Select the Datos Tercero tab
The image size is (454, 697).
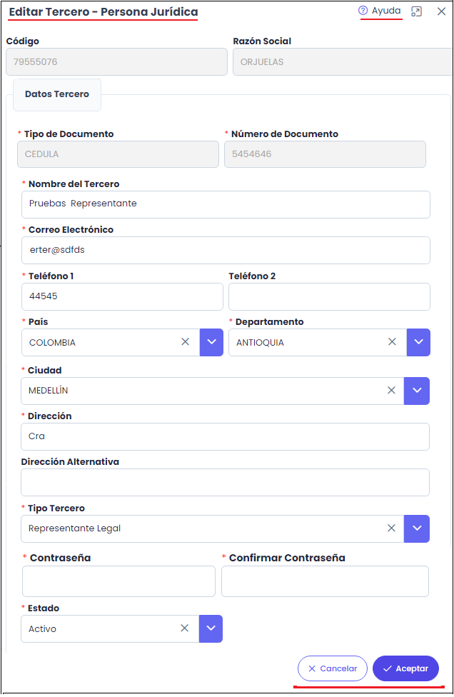coord(57,94)
